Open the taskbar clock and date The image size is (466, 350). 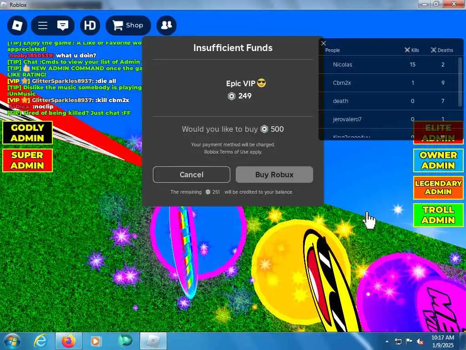pyautogui.click(x=442, y=341)
